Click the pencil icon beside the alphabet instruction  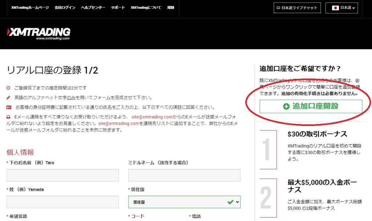(x=9, y=98)
